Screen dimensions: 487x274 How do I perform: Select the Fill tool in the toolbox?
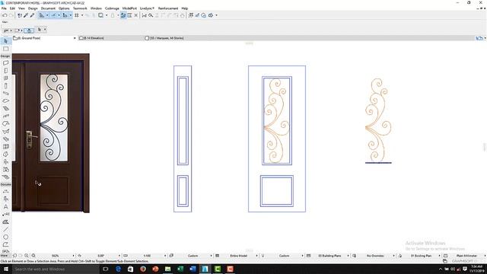[x=5, y=221]
